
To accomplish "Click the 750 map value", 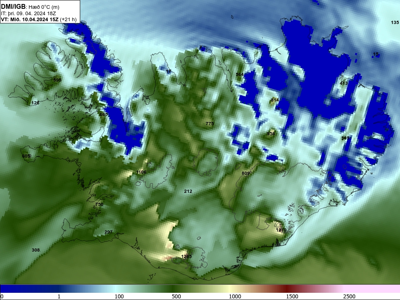I will click(99, 204).
